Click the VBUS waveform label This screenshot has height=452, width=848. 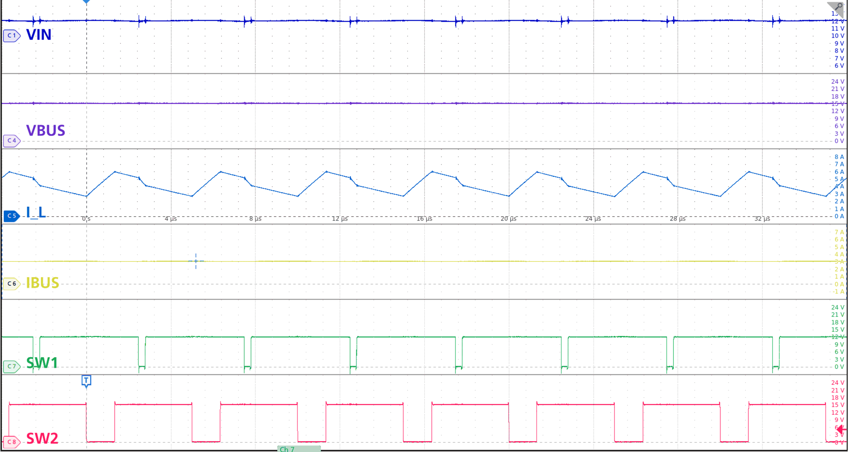pyautogui.click(x=46, y=131)
